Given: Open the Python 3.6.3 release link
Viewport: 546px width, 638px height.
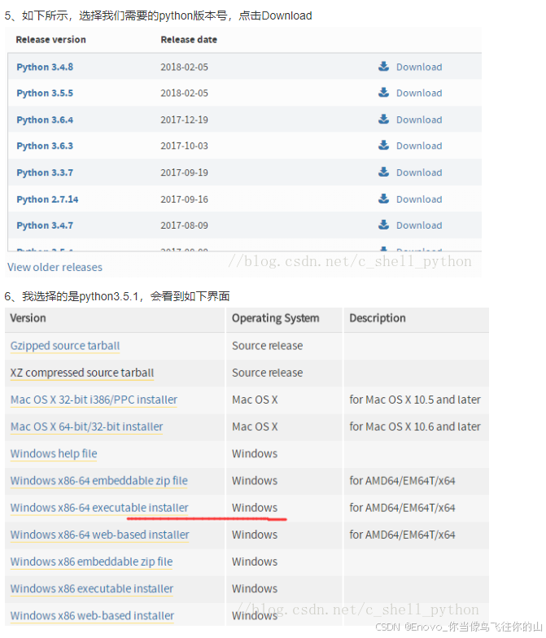Looking at the screenshot, I should coord(45,146).
